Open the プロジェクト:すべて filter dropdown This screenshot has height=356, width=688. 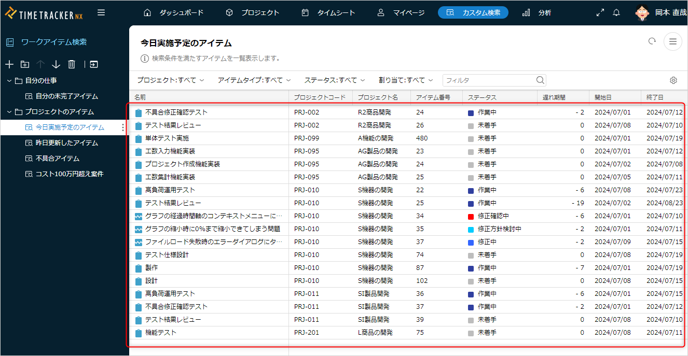click(171, 80)
